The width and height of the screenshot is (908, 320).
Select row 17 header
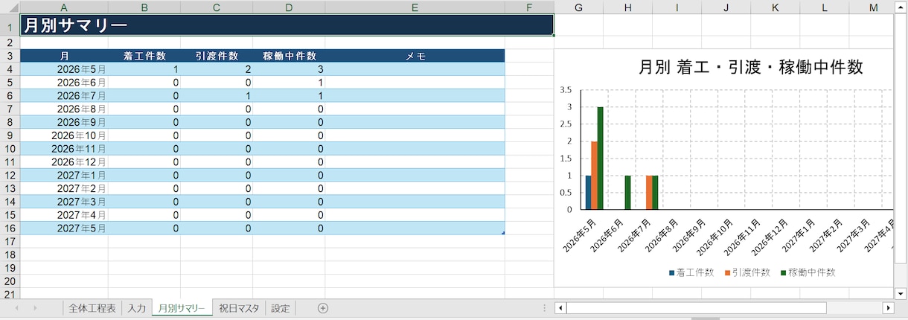pos(10,242)
